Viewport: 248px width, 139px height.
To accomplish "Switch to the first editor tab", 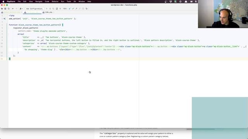I will tap(11, 12).
